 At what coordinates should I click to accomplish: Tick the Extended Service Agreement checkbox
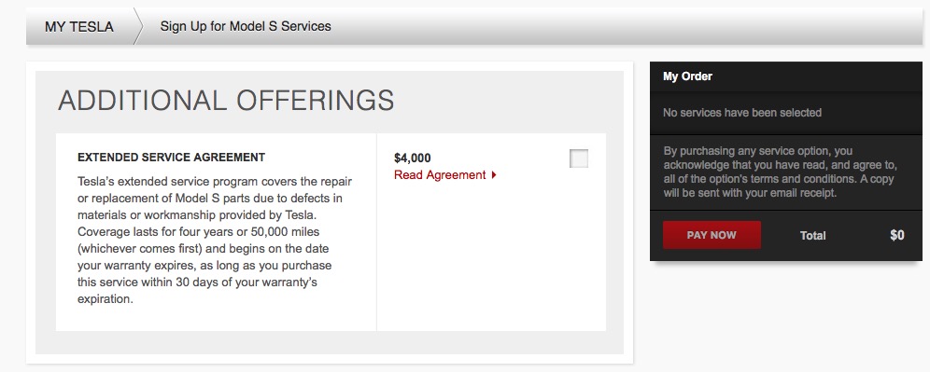[x=578, y=158]
